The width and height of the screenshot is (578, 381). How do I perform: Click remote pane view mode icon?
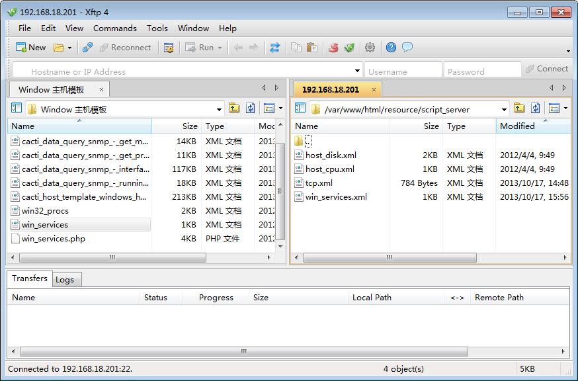(x=554, y=108)
